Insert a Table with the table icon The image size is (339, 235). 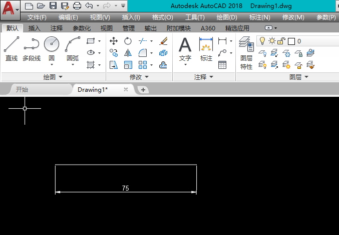[222, 65]
